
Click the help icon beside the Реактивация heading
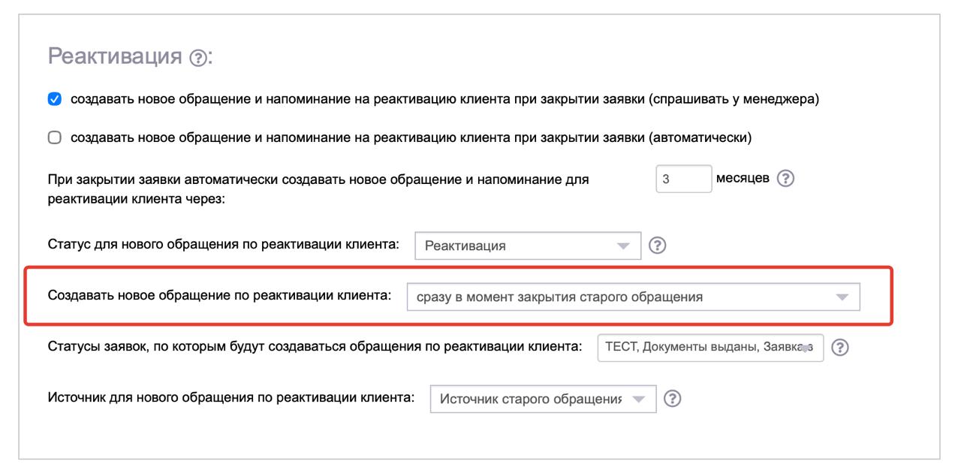click(198, 58)
